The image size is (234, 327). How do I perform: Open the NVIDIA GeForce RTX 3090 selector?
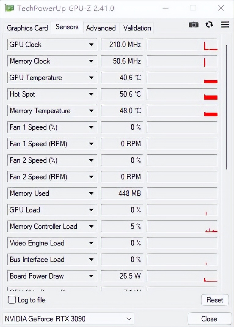pyautogui.click(x=68, y=319)
